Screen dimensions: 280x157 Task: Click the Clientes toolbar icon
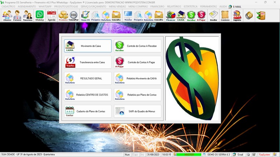click(x=7, y=15)
